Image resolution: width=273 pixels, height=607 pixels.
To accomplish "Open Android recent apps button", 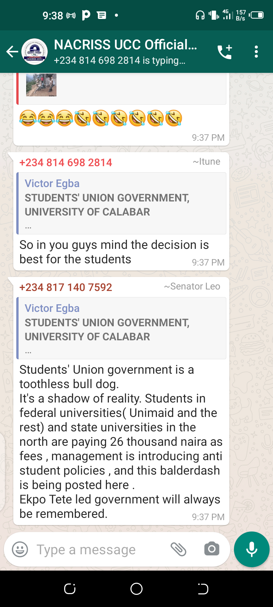I will (x=70, y=589).
